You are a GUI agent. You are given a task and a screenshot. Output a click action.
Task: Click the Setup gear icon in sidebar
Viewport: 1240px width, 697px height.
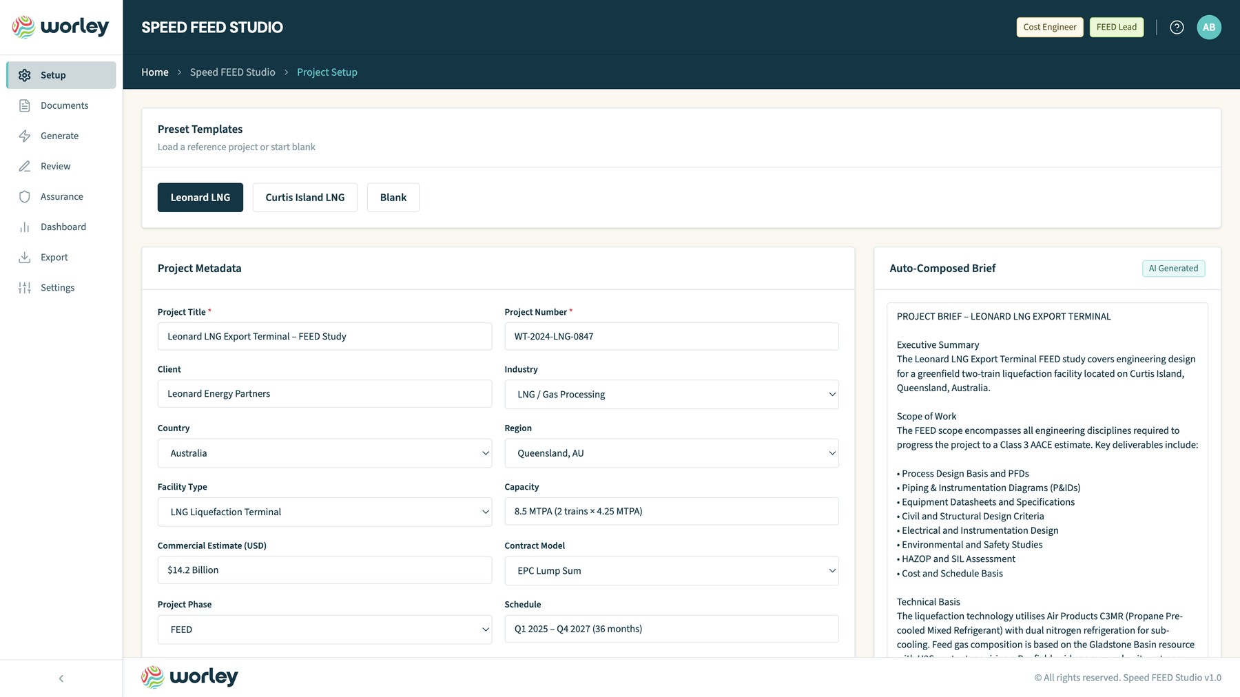[x=25, y=75]
